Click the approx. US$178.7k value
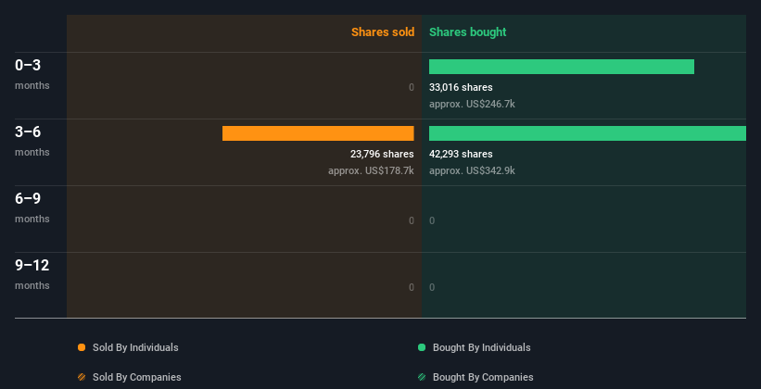The width and height of the screenshot is (761, 389). pos(371,170)
